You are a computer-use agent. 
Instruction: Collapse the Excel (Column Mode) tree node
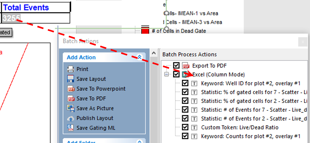click(167, 74)
